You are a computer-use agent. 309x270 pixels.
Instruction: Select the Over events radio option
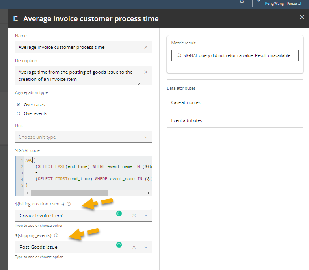click(18, 113)
